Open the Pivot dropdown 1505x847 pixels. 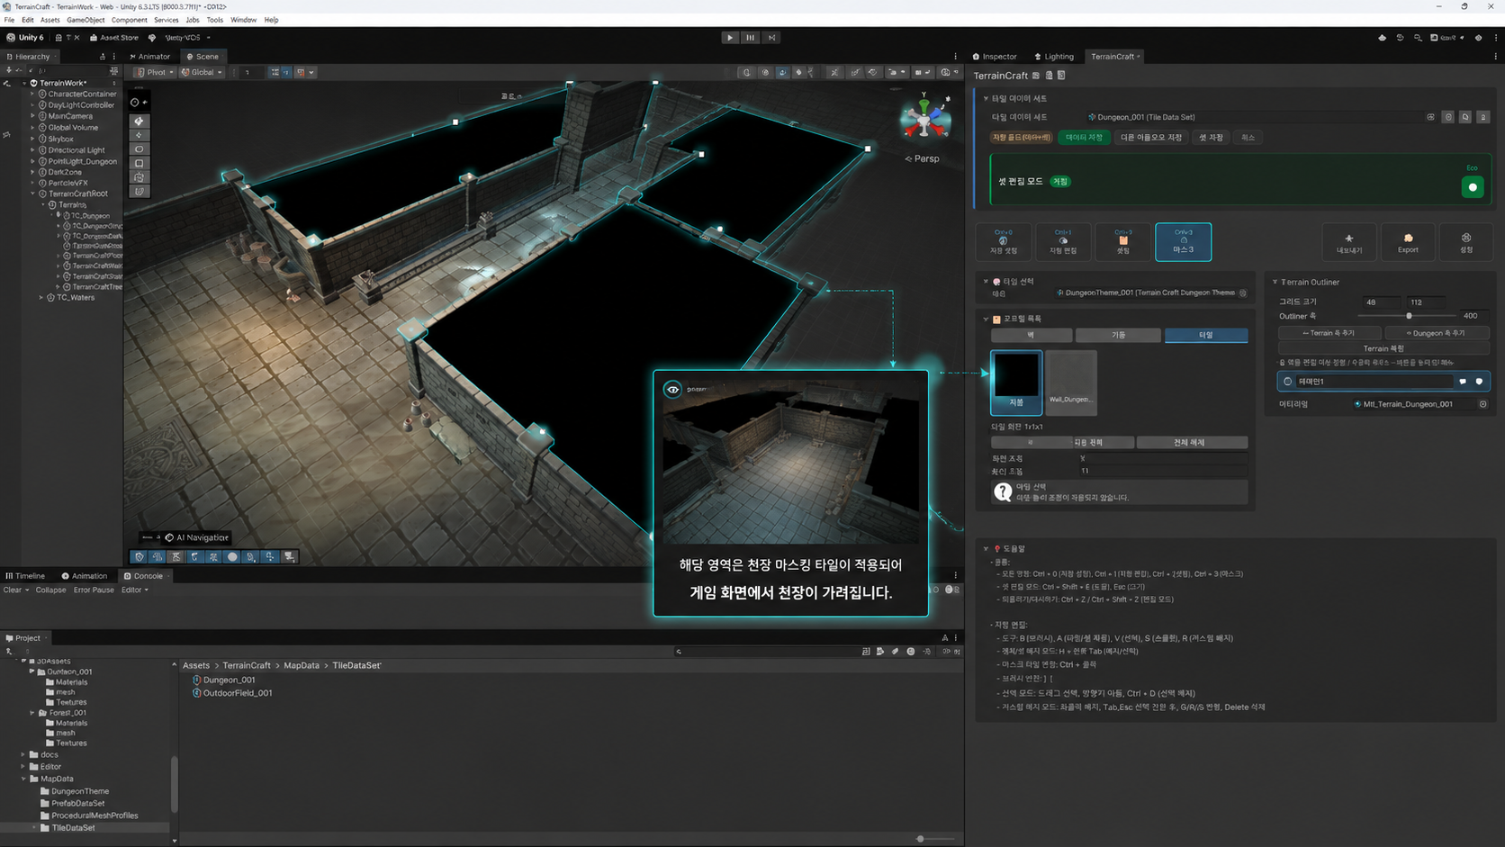tap(154, 72)
